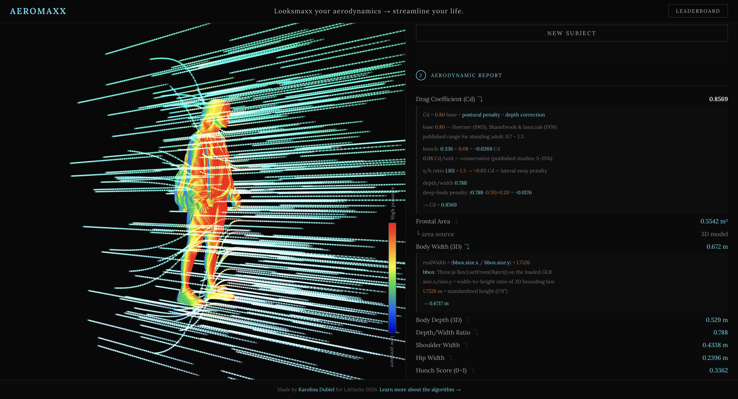Expand the Frontal Area details arrow
This screenshot has width=738, height=399.
(456, 221)
